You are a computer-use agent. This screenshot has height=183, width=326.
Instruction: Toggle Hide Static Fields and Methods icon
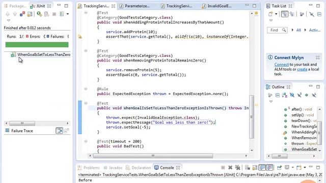(x=299, y=95)
